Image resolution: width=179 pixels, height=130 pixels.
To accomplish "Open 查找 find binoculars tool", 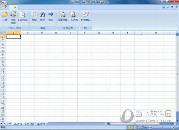I will tap(42, 14).
